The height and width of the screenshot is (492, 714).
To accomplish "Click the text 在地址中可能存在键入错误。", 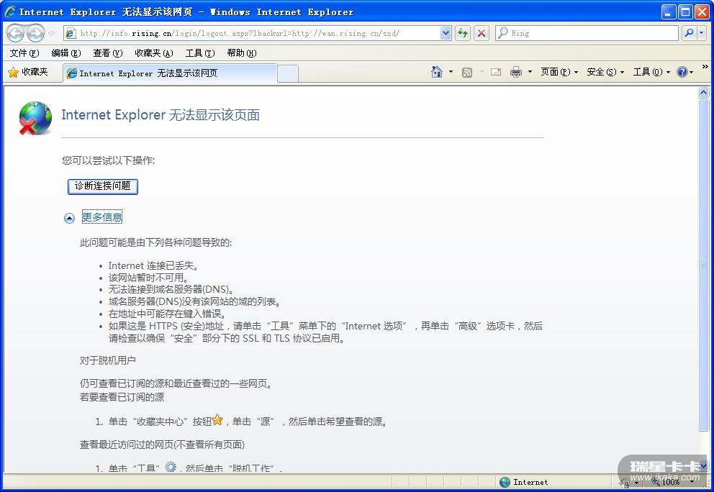I will [167, 314].
